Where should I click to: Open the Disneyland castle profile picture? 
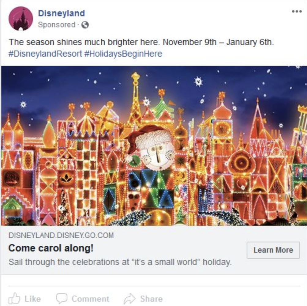pos(21,19)
